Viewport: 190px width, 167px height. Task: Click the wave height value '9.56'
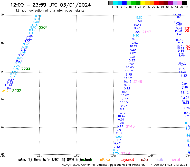(x=121, y=123)
